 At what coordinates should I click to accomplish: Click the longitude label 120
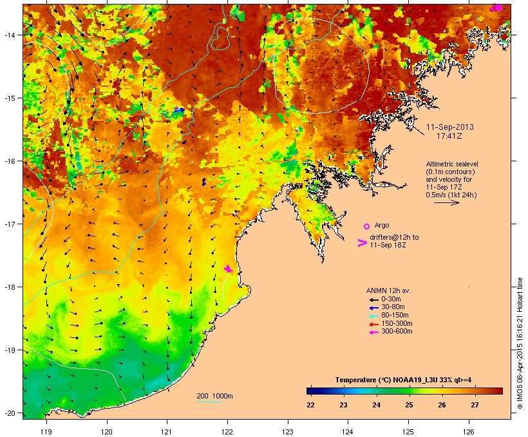(107, 432)
